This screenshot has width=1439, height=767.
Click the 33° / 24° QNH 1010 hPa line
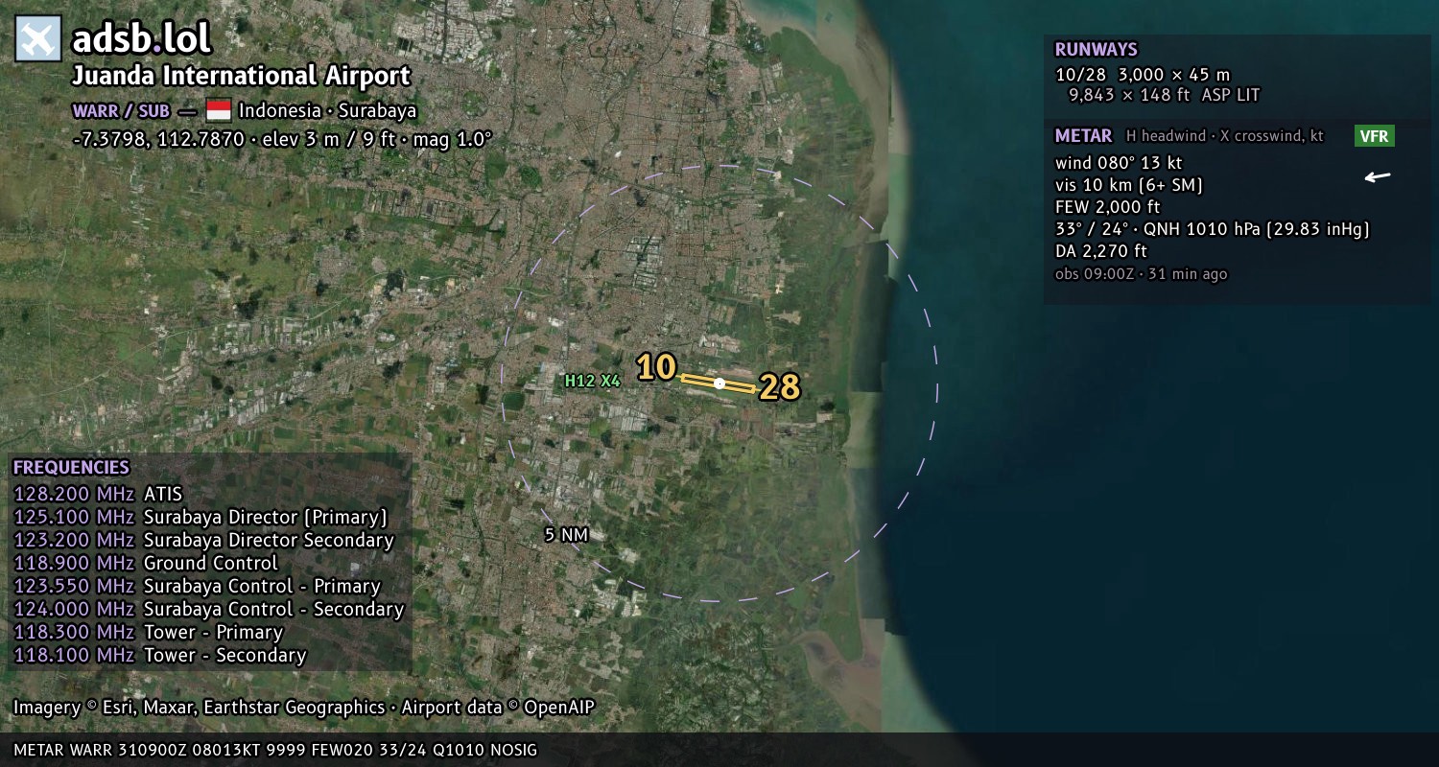[x=1212, y=229]
